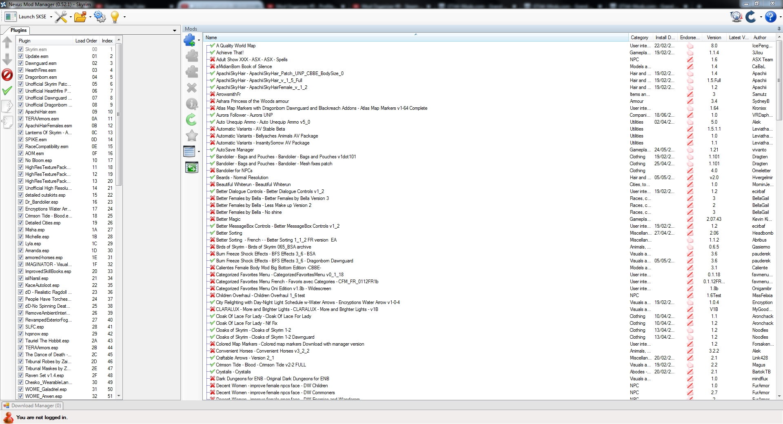
Task: Expand the tools icon dropdown arrow
Action: coord(71,17)
